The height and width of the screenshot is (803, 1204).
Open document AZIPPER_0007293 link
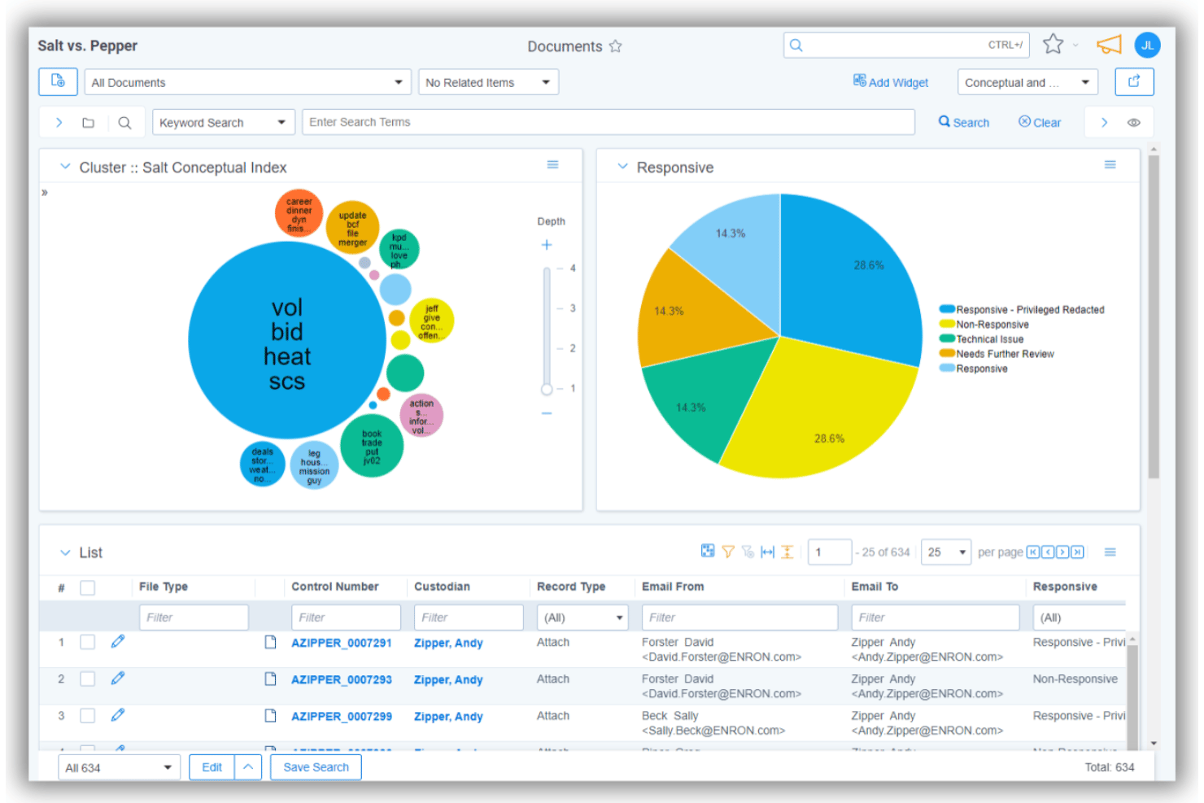click(x=342, y=679)
